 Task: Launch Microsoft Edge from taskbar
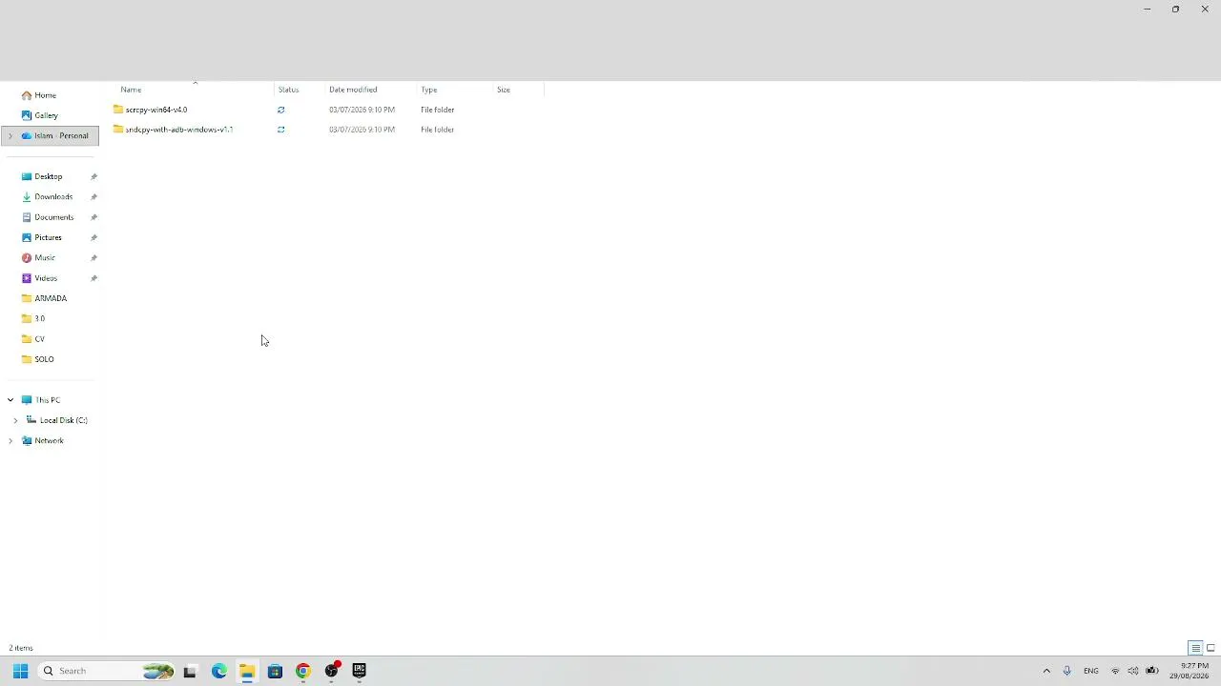coord(218,671)
